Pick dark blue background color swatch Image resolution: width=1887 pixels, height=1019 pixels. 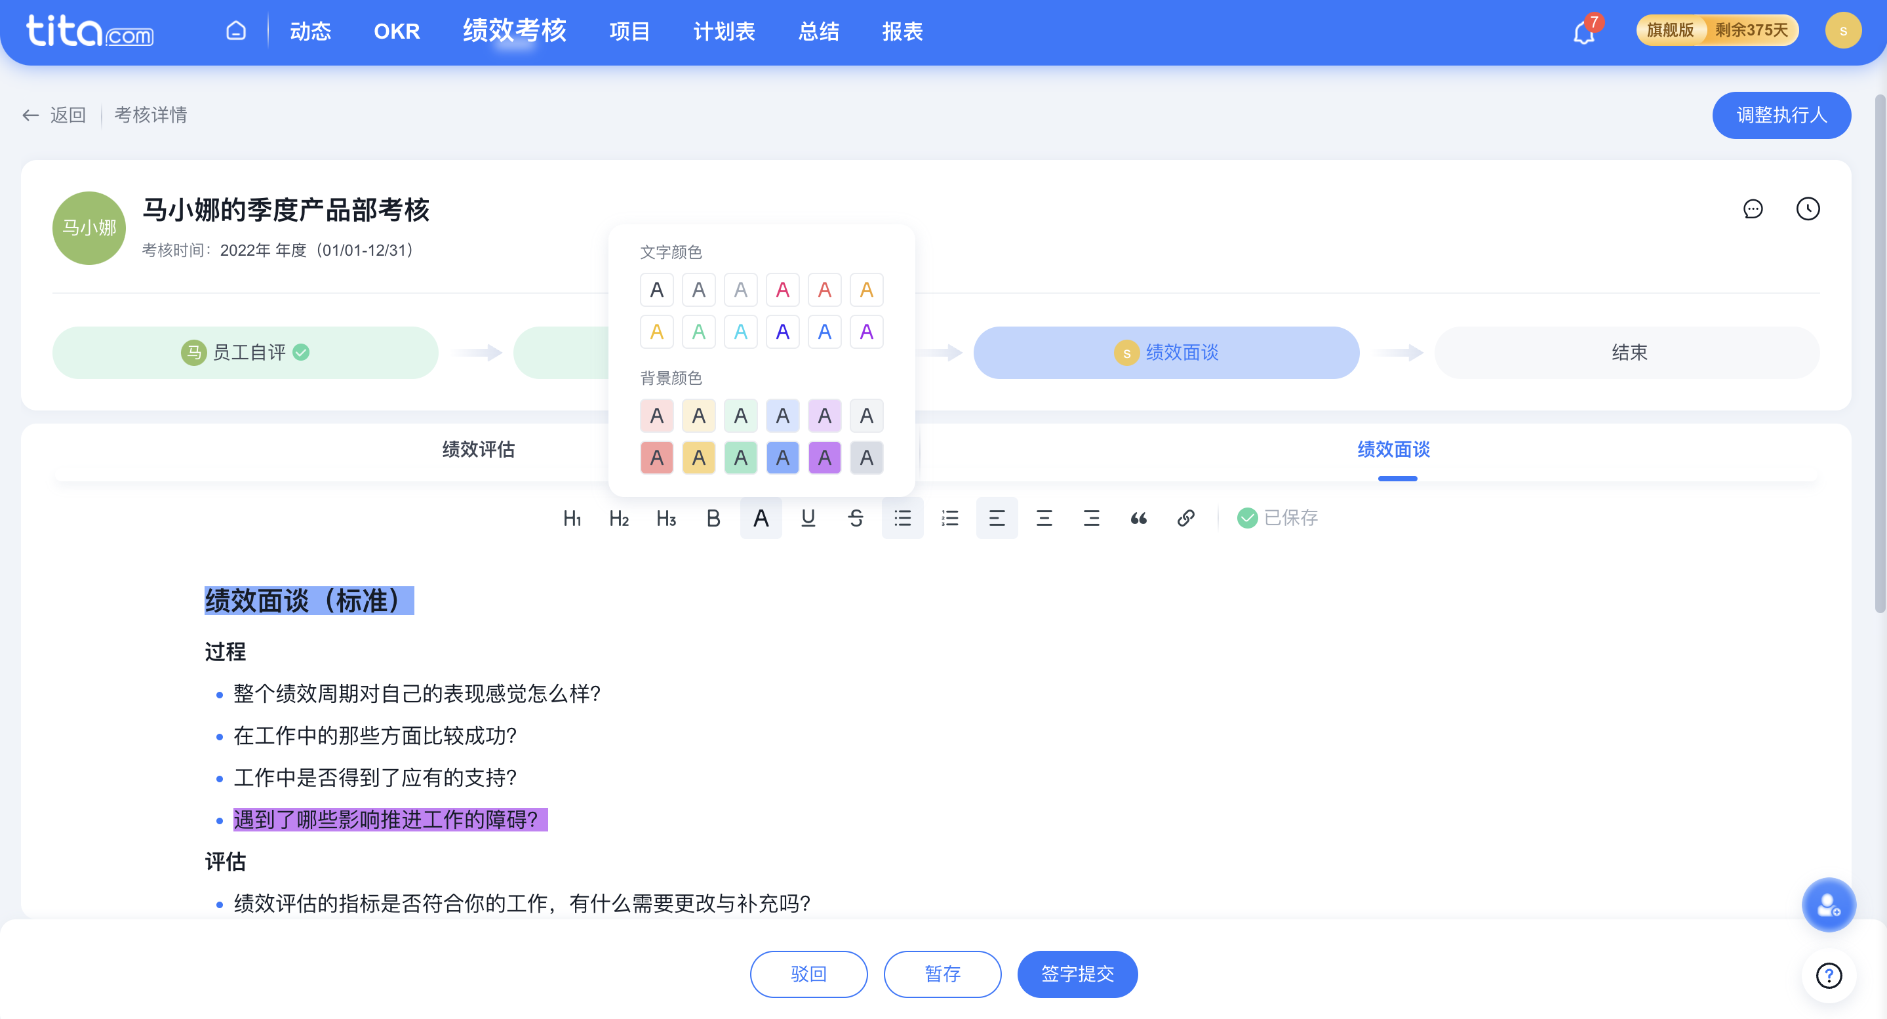(783, 458)
